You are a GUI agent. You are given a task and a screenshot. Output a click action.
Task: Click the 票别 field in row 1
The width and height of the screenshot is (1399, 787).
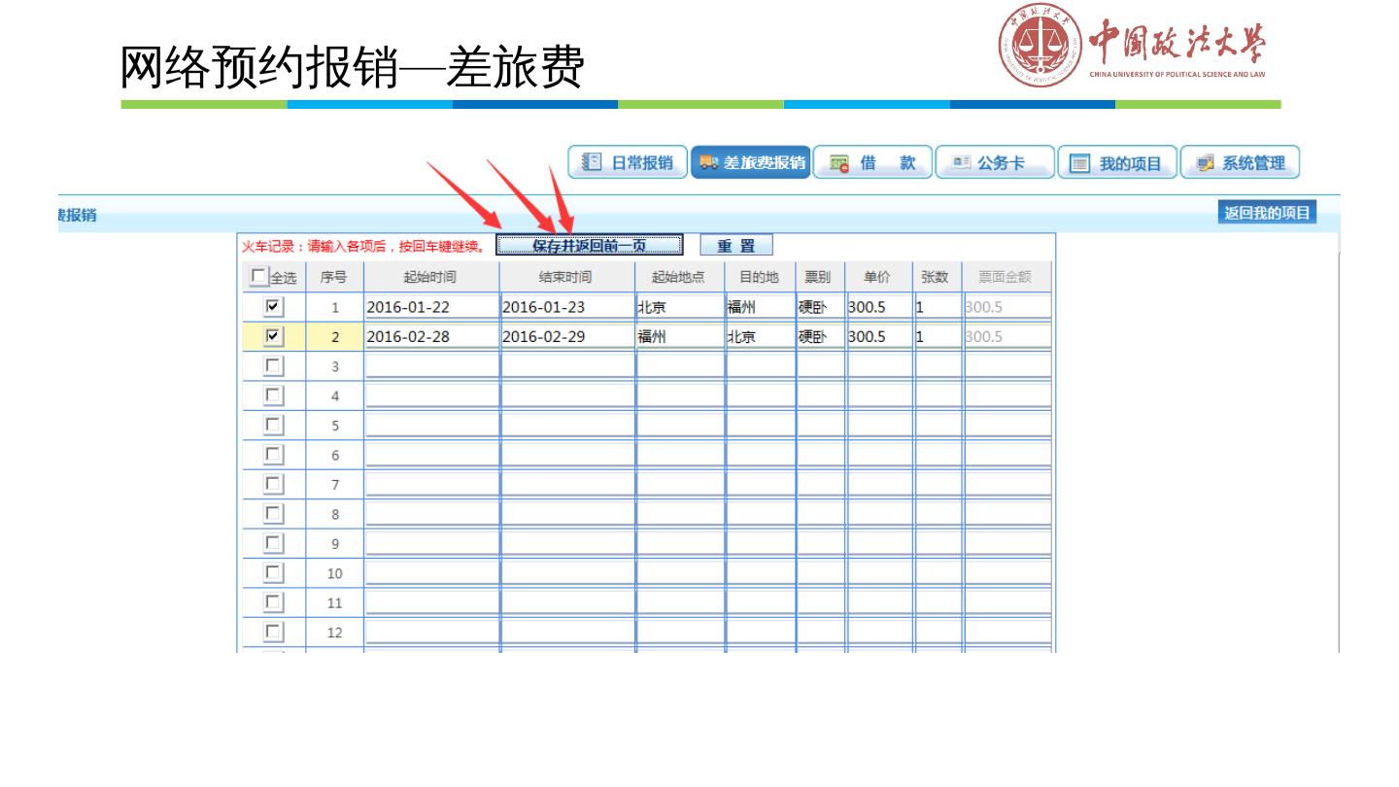click(821, 307)
